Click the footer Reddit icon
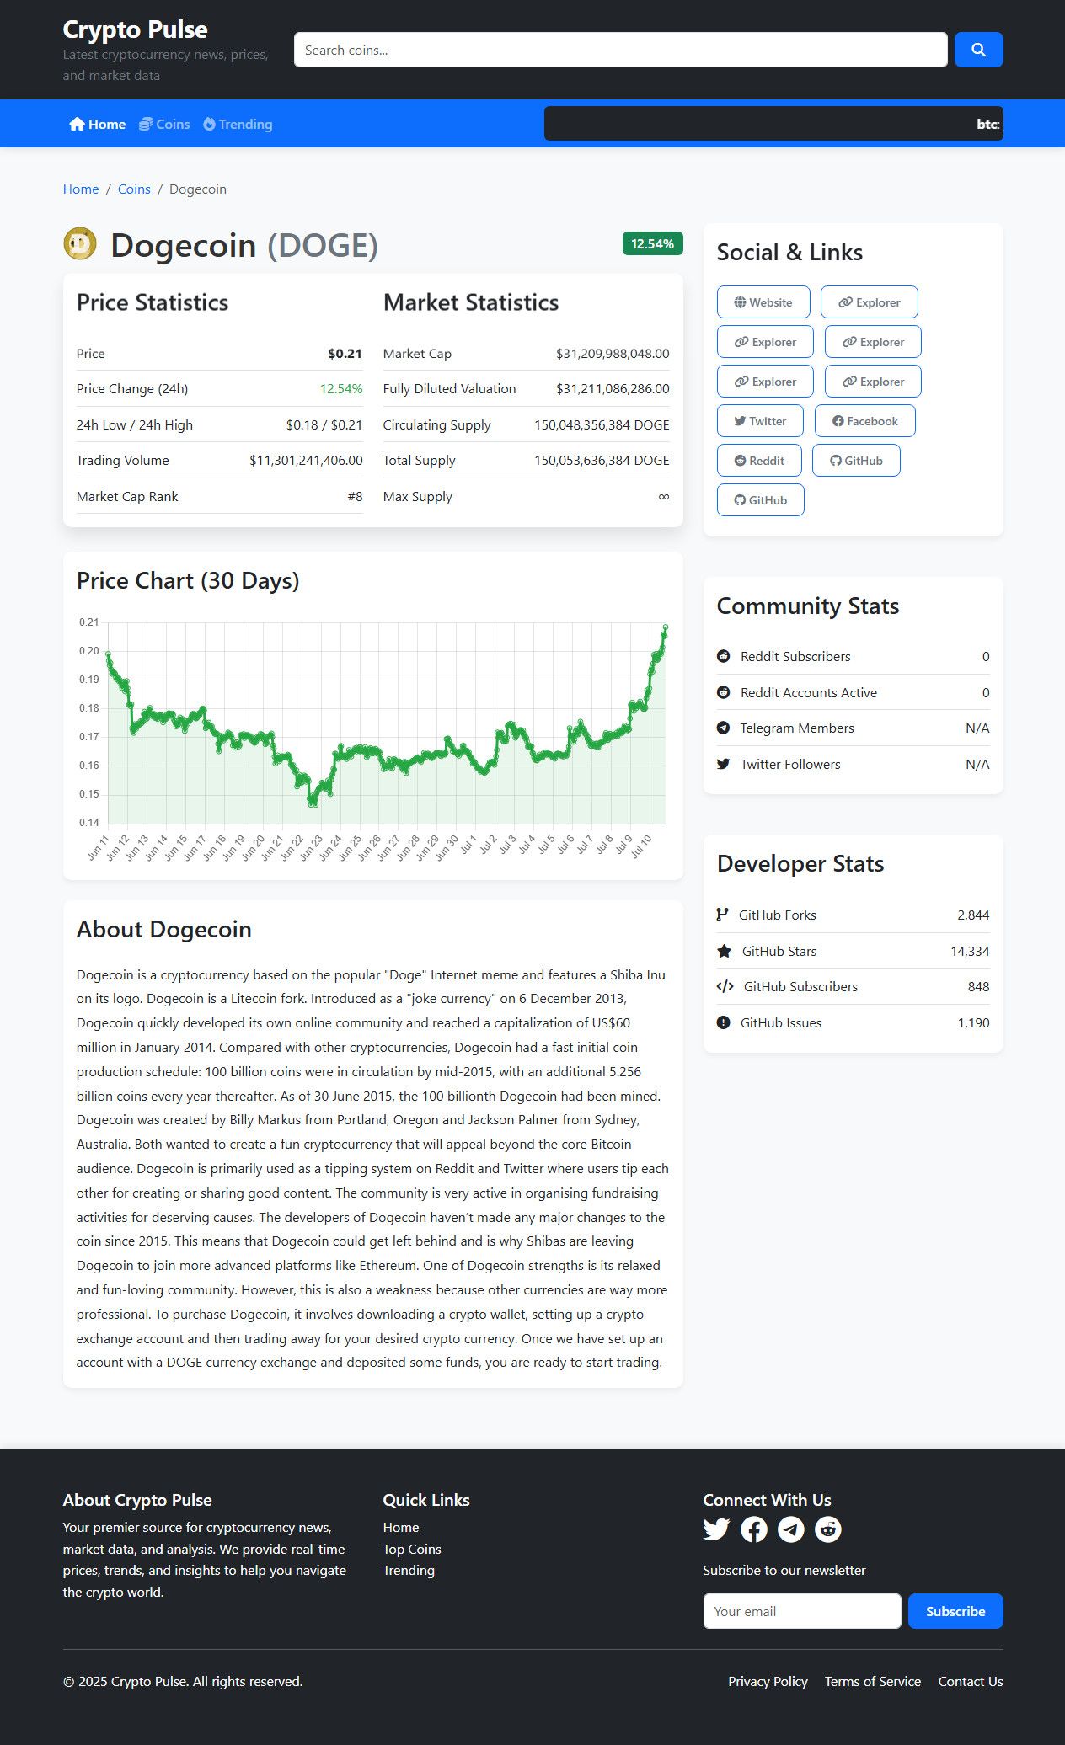Viewport: 1065px width, 1745px height. click(828, 1529)
